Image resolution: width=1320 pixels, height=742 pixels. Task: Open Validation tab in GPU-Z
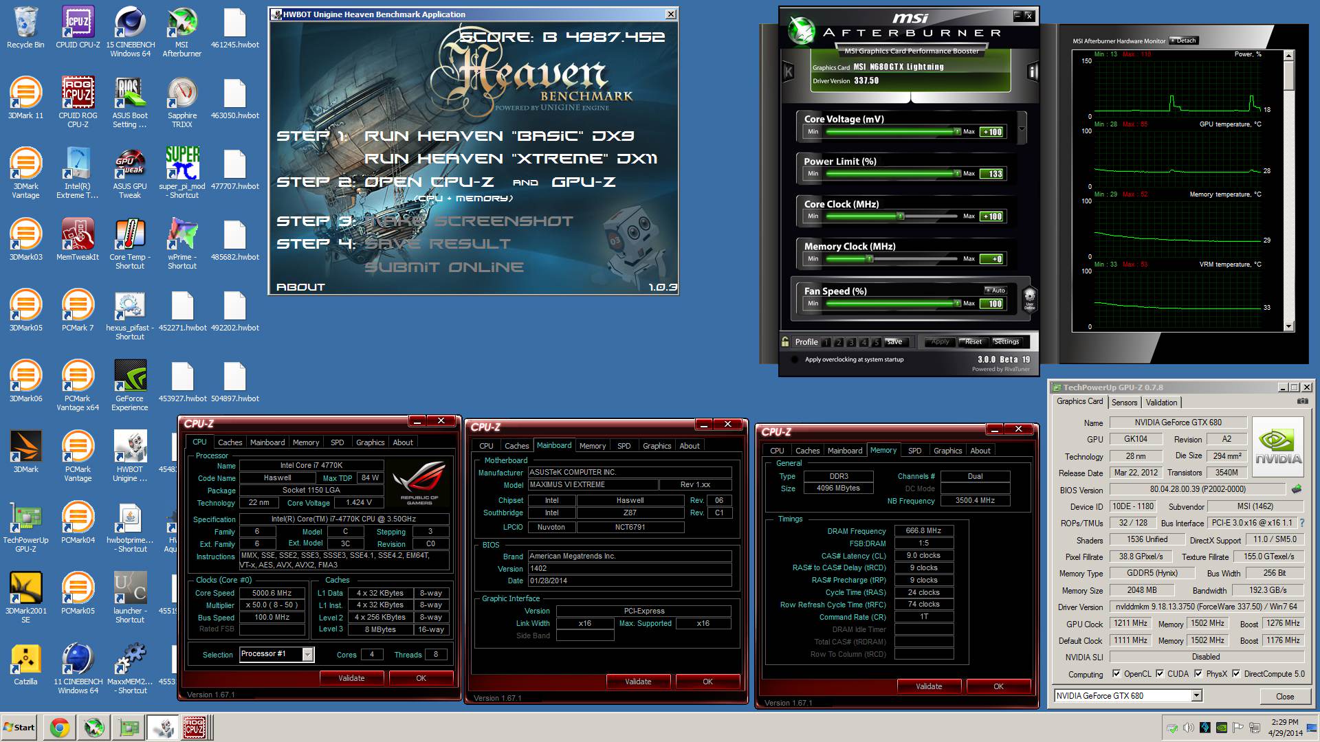coord(1161,403)
